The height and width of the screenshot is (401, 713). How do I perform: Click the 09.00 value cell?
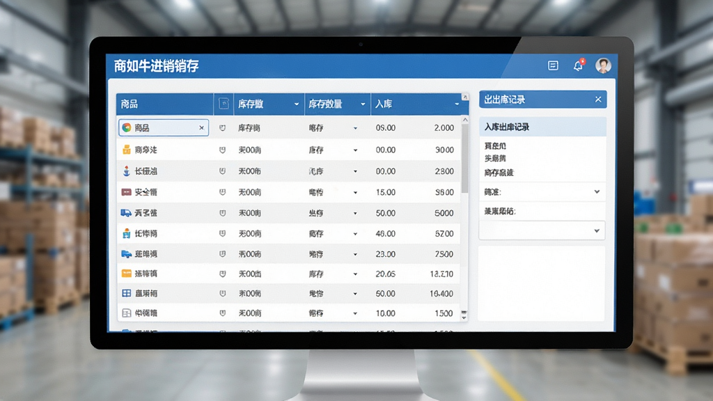pos(385,128)
